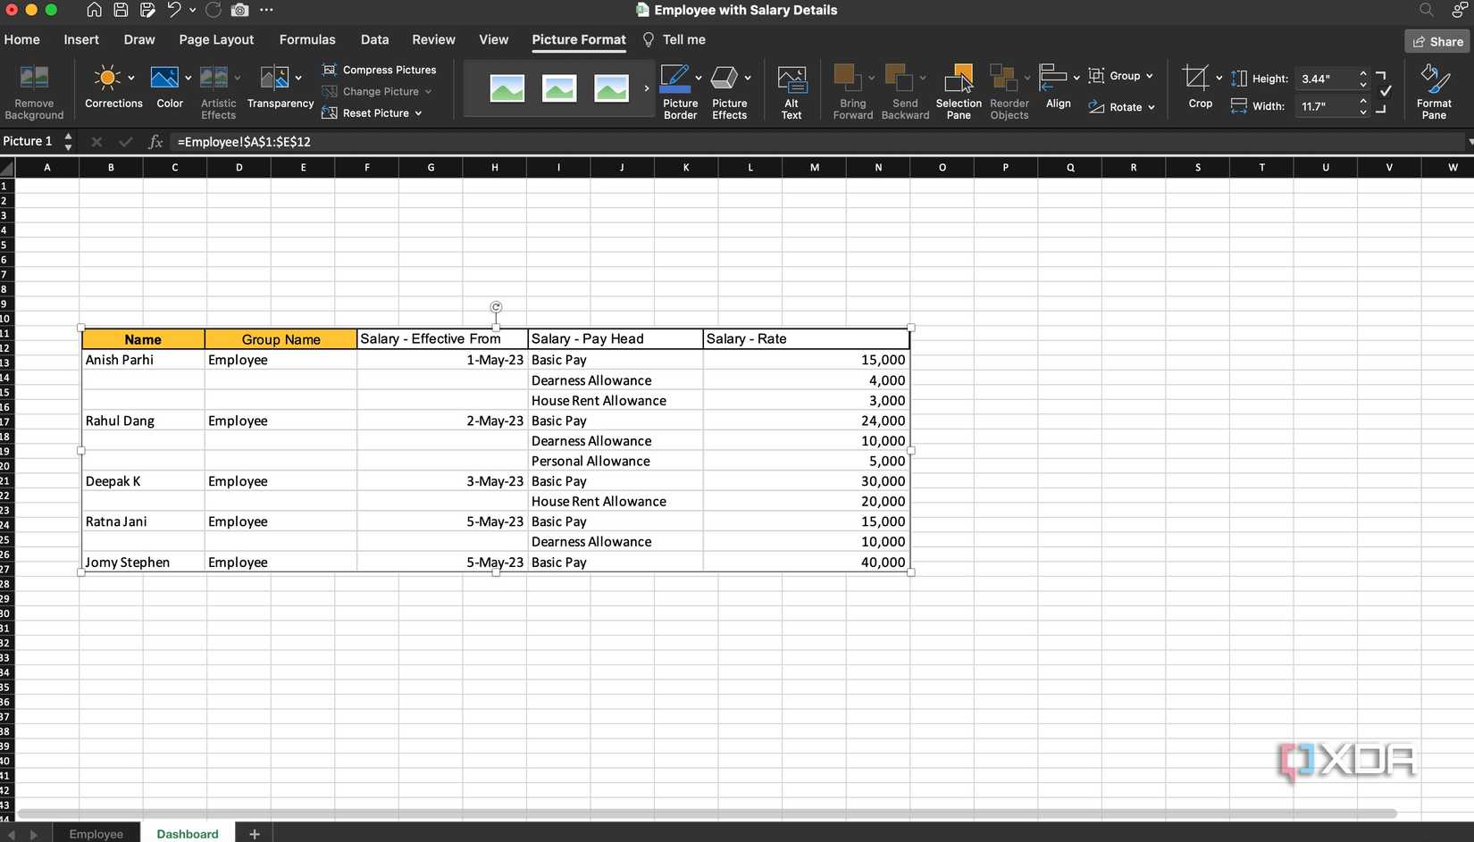Open the Crop tool

pos(1198,85)
